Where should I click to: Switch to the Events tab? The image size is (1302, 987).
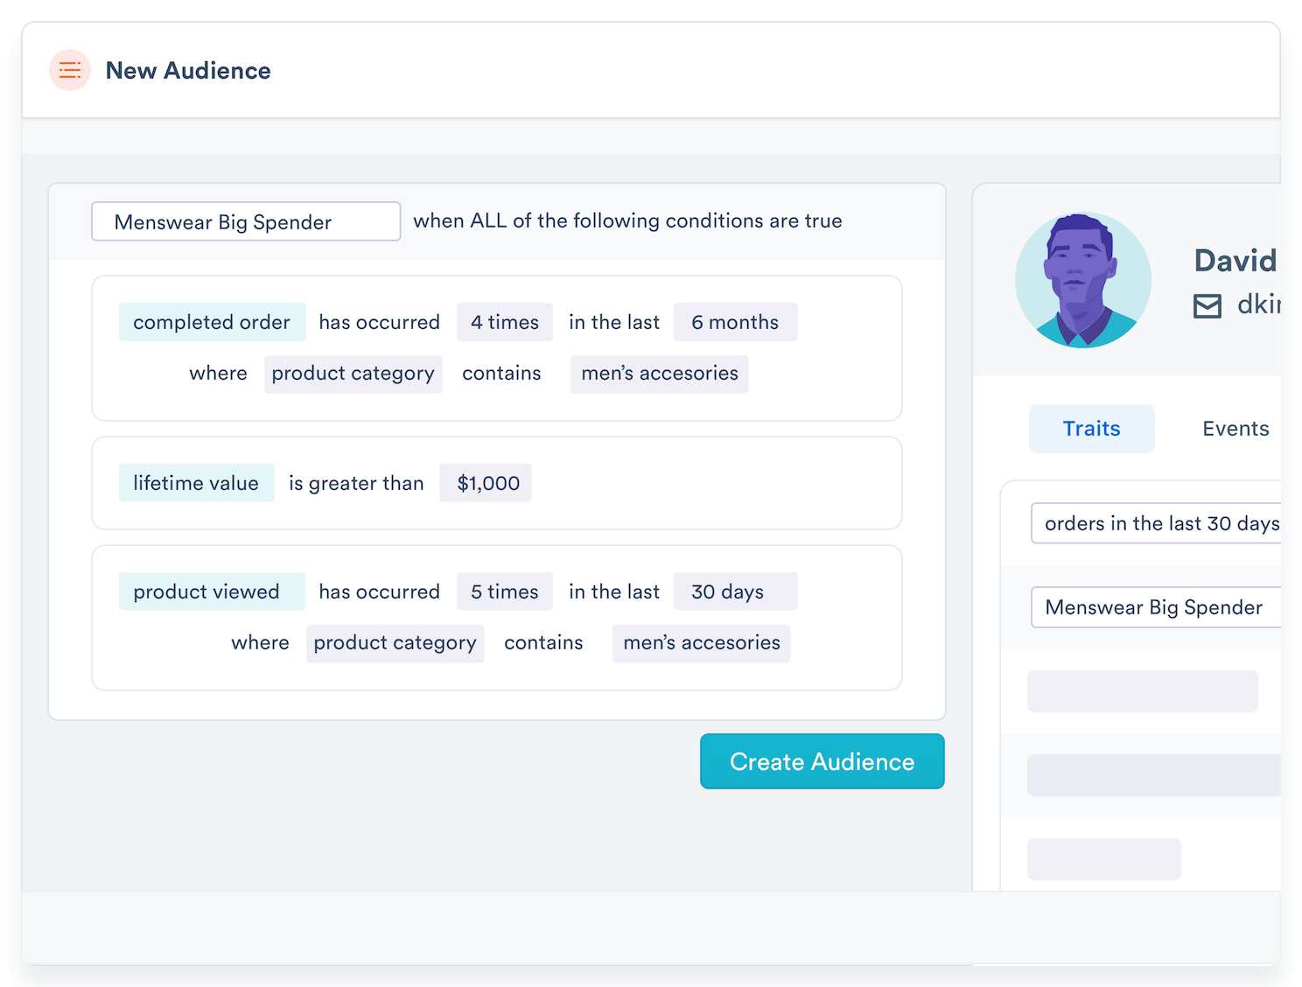tap(1235, 429)
